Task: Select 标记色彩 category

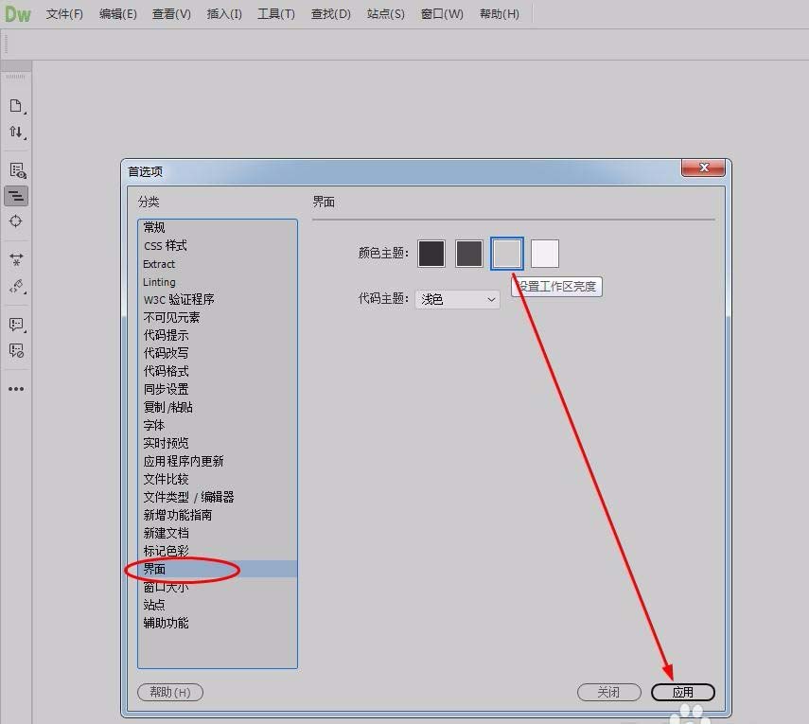Action: pyautogui.click(x=218, y=551)
